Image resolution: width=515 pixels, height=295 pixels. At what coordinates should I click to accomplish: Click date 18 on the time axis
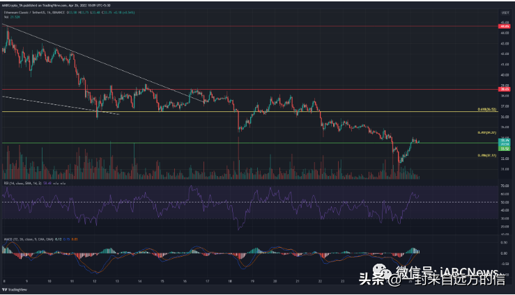click(x=230, y=281)
